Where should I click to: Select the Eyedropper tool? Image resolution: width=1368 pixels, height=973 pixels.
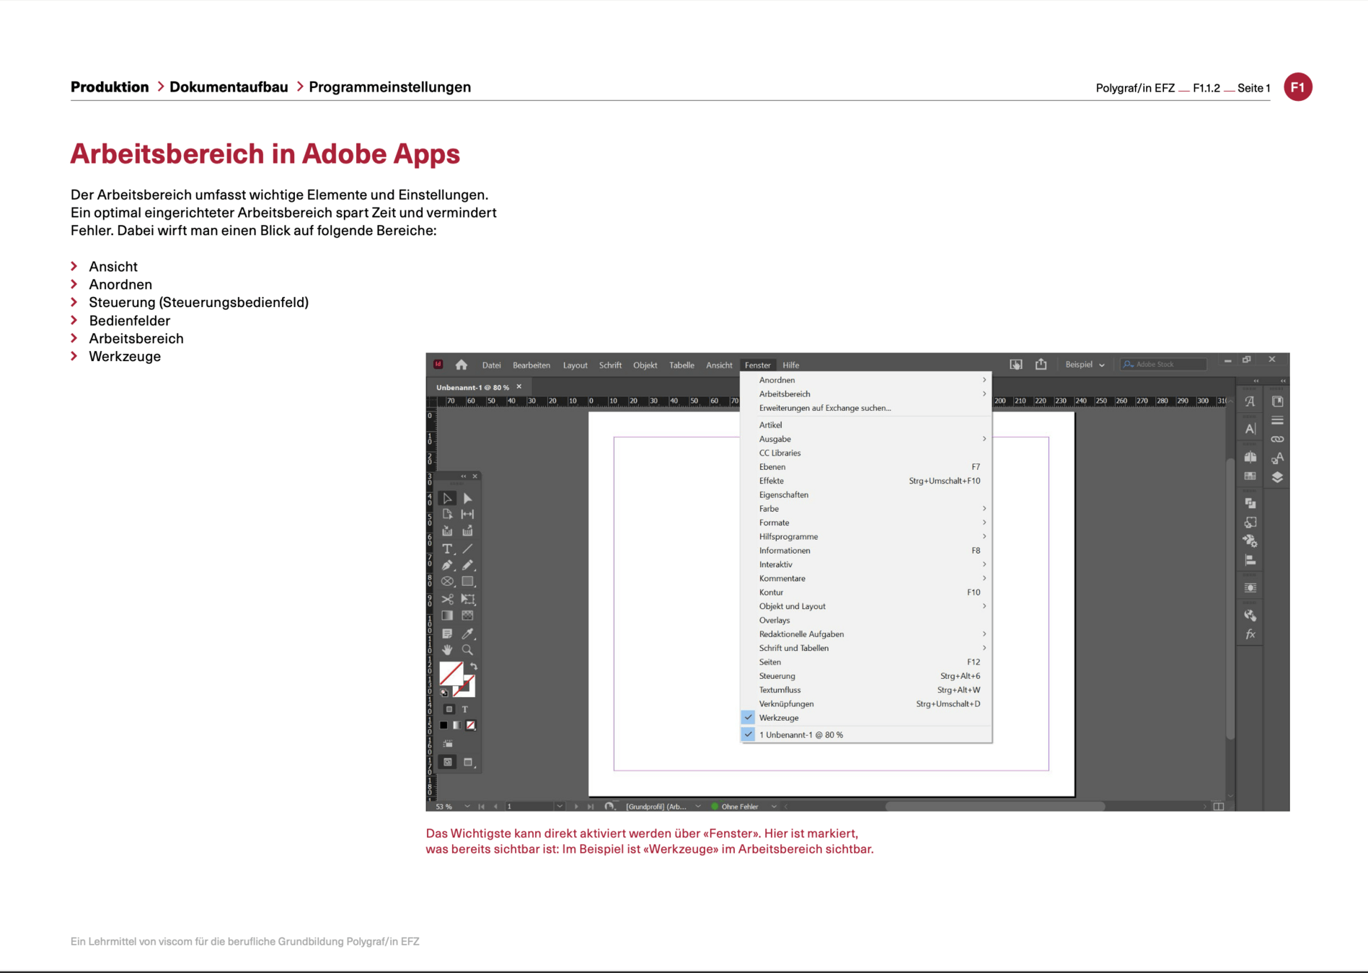[x=467, y=634]
